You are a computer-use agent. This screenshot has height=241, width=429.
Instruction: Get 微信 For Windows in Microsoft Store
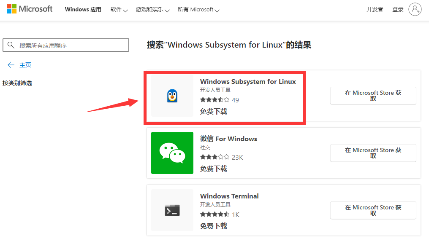point(373,153)
